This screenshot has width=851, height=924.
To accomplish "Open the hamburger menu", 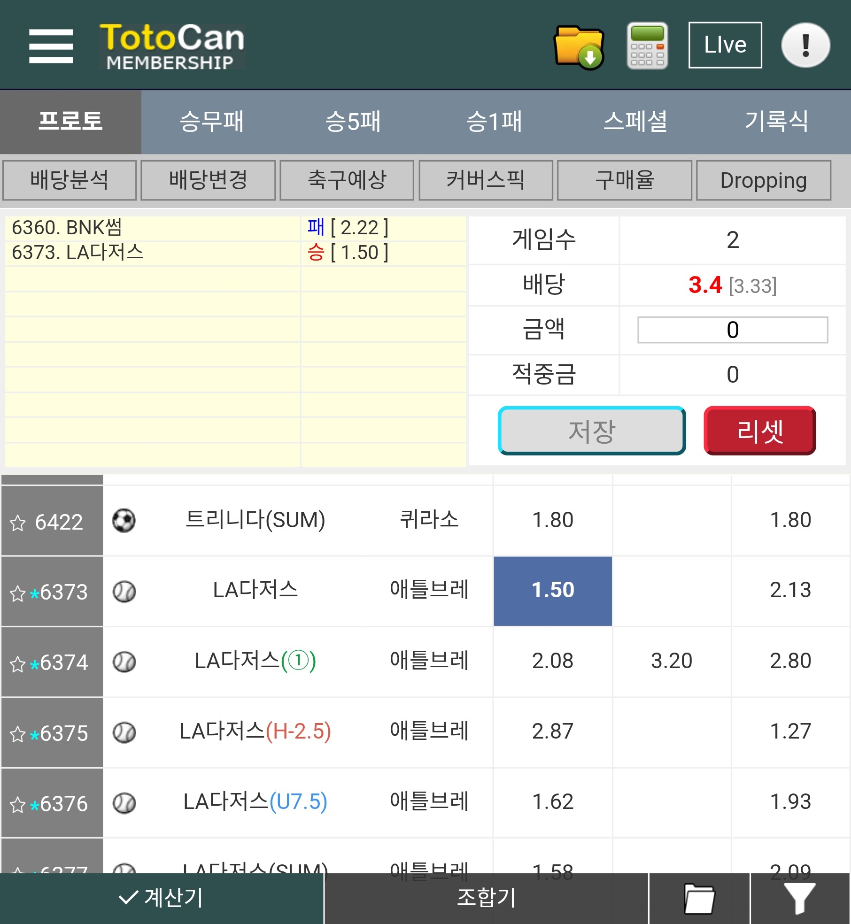I will click(51, 46).
